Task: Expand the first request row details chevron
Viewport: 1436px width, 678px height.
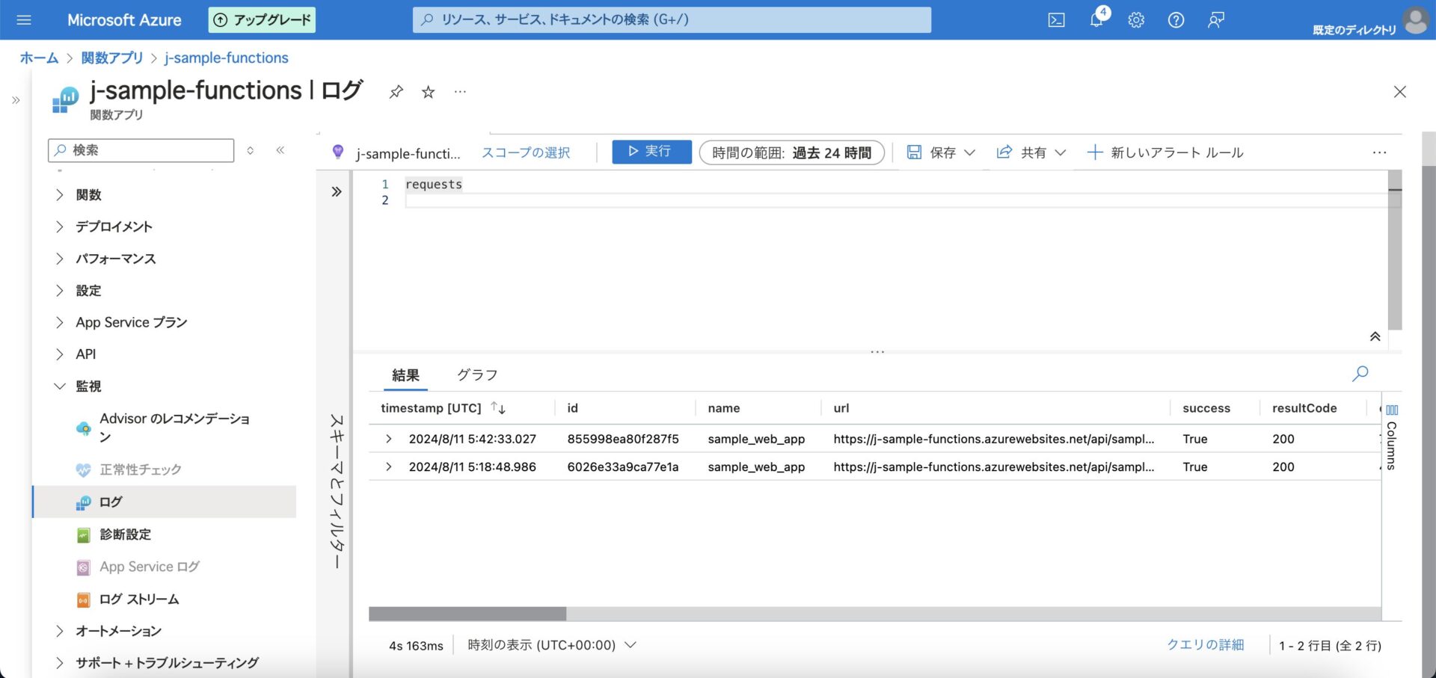Action: coord(388,439)
